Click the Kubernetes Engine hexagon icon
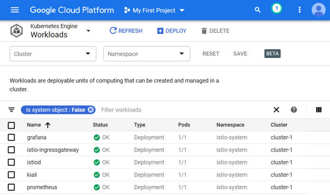The image size is (330, 195). pyautogui.click(x=17, y=31)
